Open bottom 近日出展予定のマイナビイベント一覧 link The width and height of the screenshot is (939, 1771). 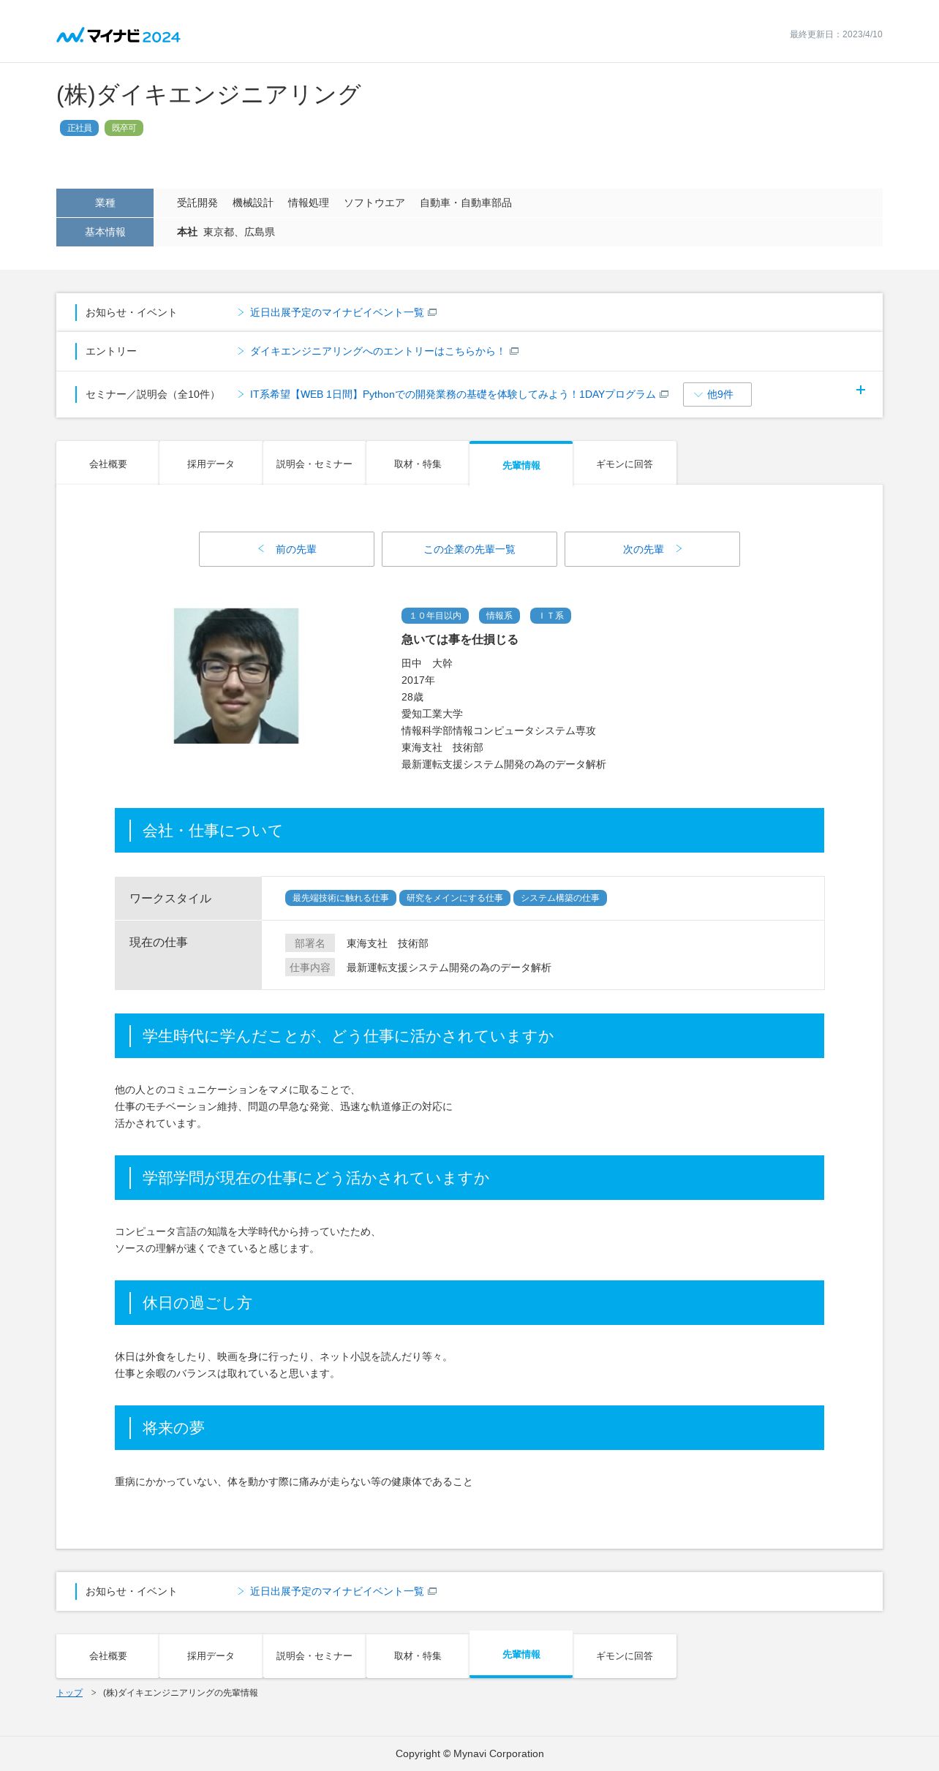point(336,1592)
